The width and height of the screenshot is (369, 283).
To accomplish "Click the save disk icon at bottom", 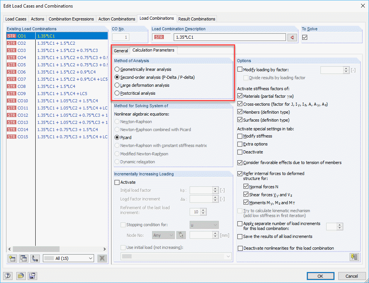I will [32, 276].
